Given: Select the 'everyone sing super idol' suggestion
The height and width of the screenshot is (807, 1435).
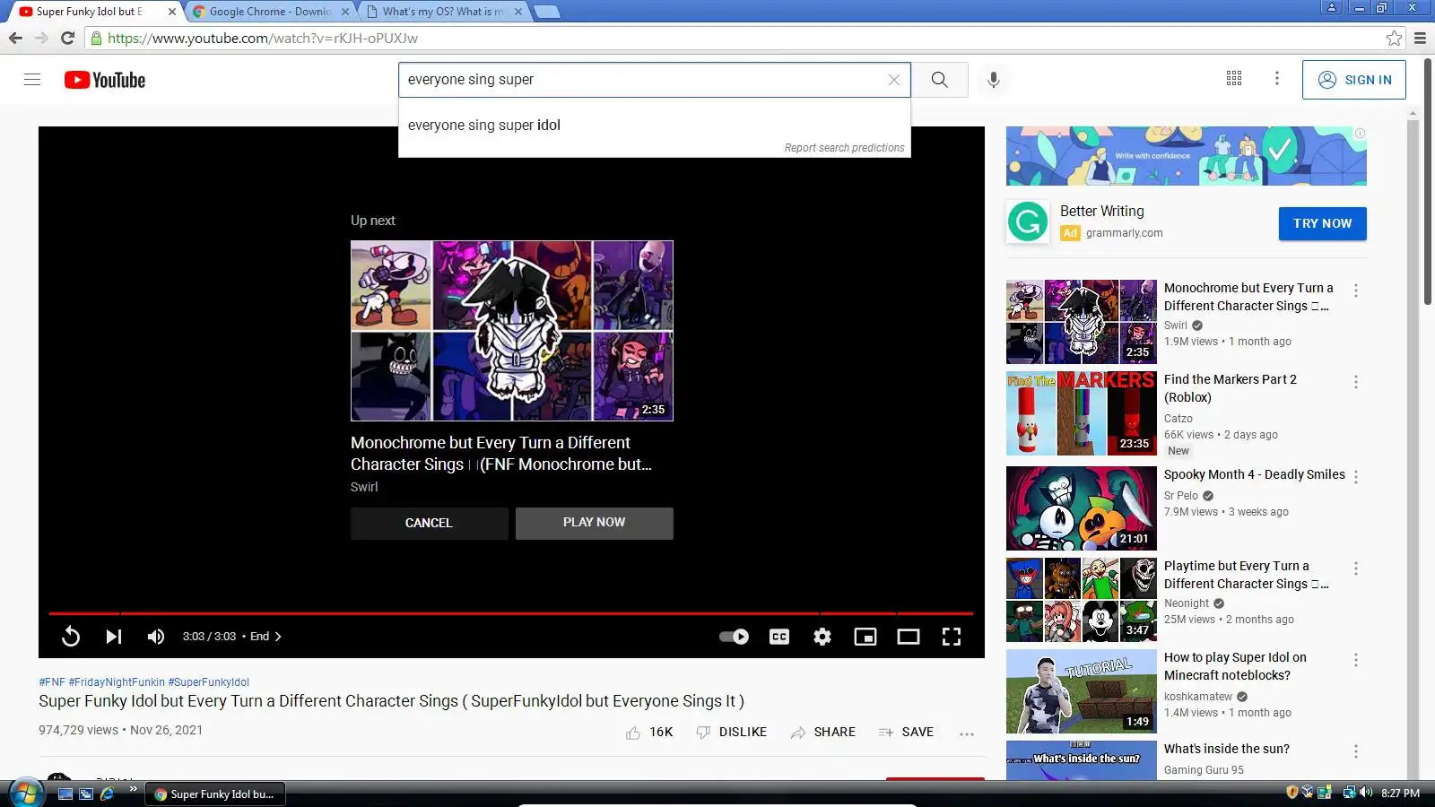Looking at the screenshot, I should click(x=655, y=126).
